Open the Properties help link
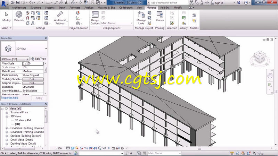 [x=10, y=98]
